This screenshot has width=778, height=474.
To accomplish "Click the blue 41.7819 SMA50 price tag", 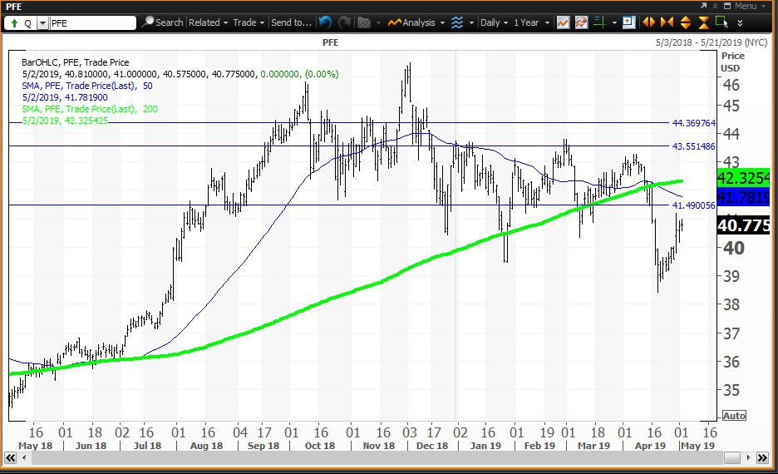I will tap(743, 196).
